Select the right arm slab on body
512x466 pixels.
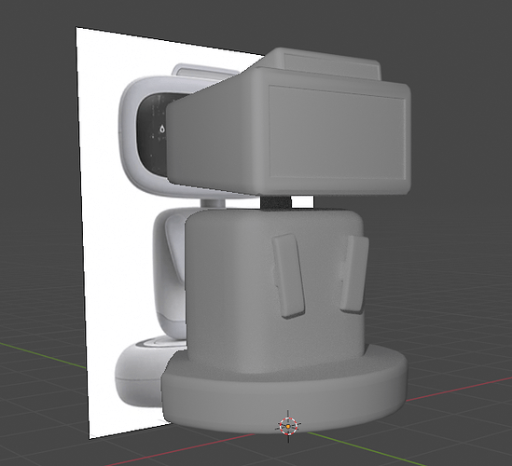[354, 274]
